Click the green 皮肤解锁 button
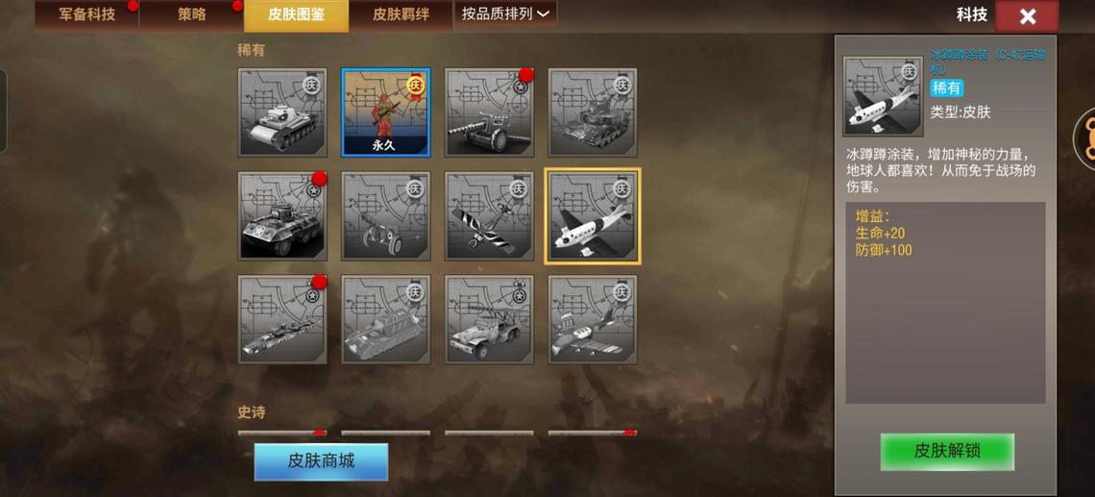 coord(947,451)
